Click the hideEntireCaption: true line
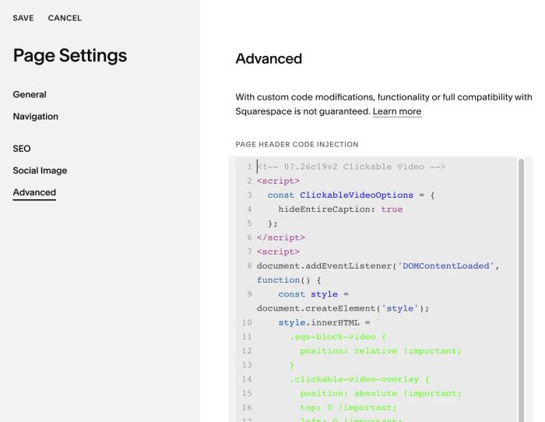The height and width of the screenshot is (422, 545). tap(340, 209)
